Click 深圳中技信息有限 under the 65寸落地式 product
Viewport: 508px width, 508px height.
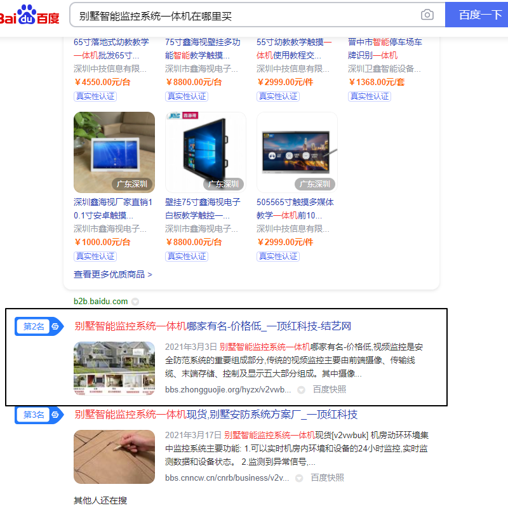pyautogui.click(x=110, y=69)
